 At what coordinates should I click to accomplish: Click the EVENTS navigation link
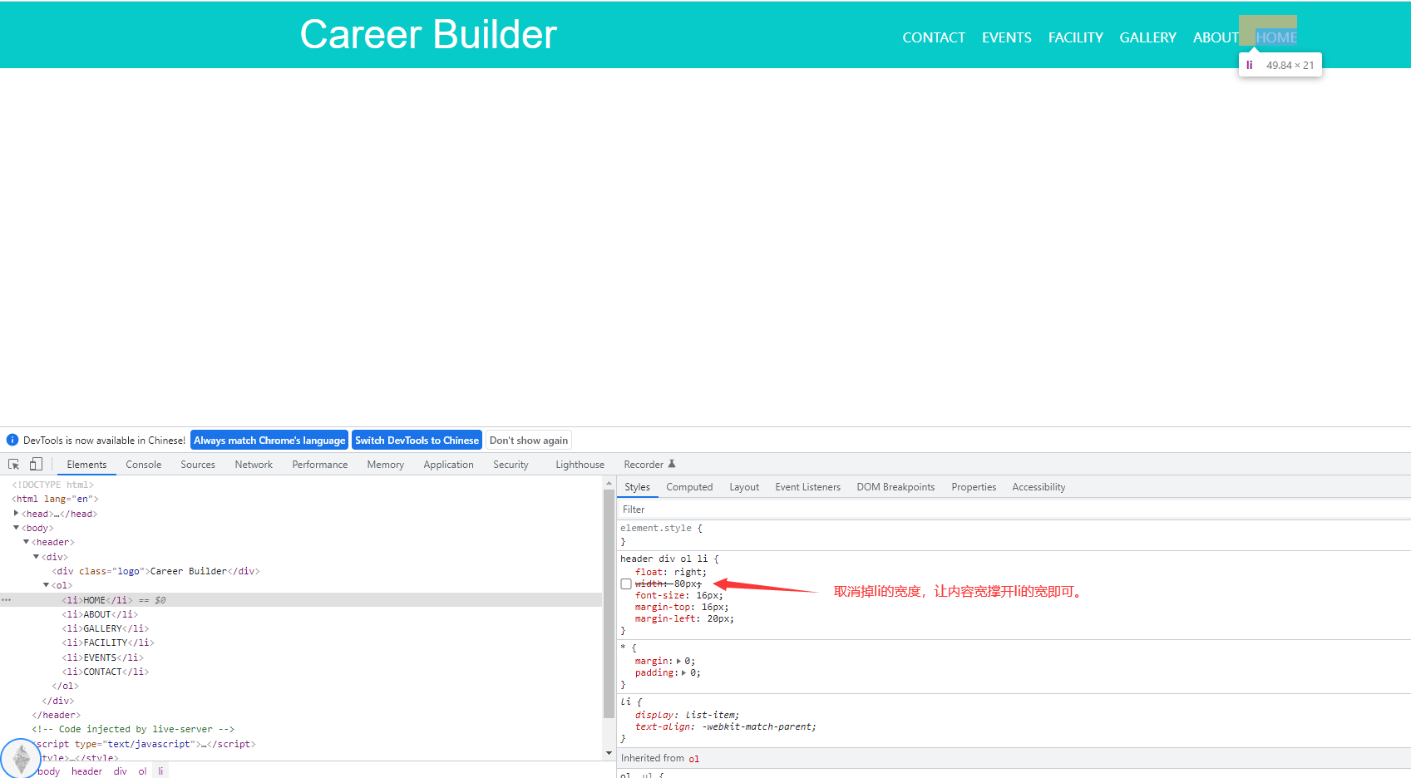pyautogui.click(x=1006, y=37)
